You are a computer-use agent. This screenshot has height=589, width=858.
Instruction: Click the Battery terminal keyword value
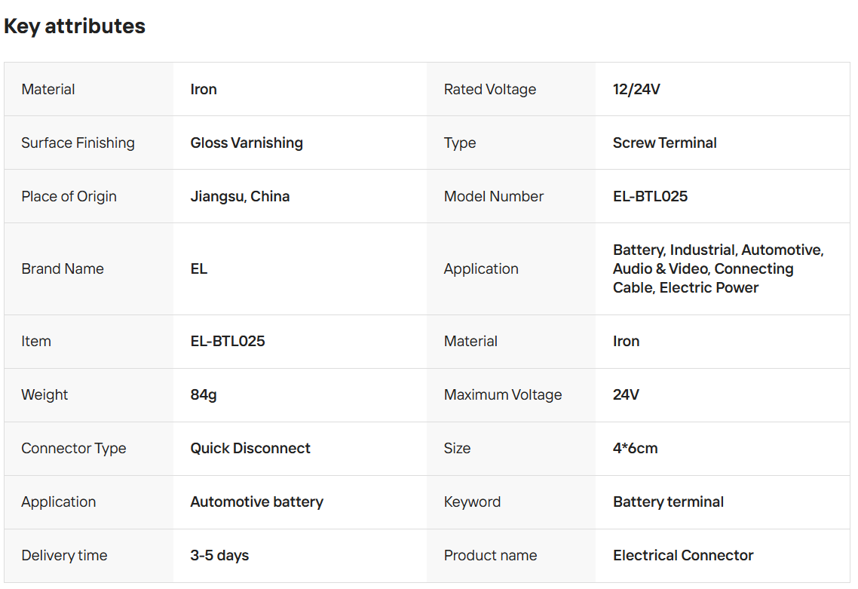click(x=668, y=502)
